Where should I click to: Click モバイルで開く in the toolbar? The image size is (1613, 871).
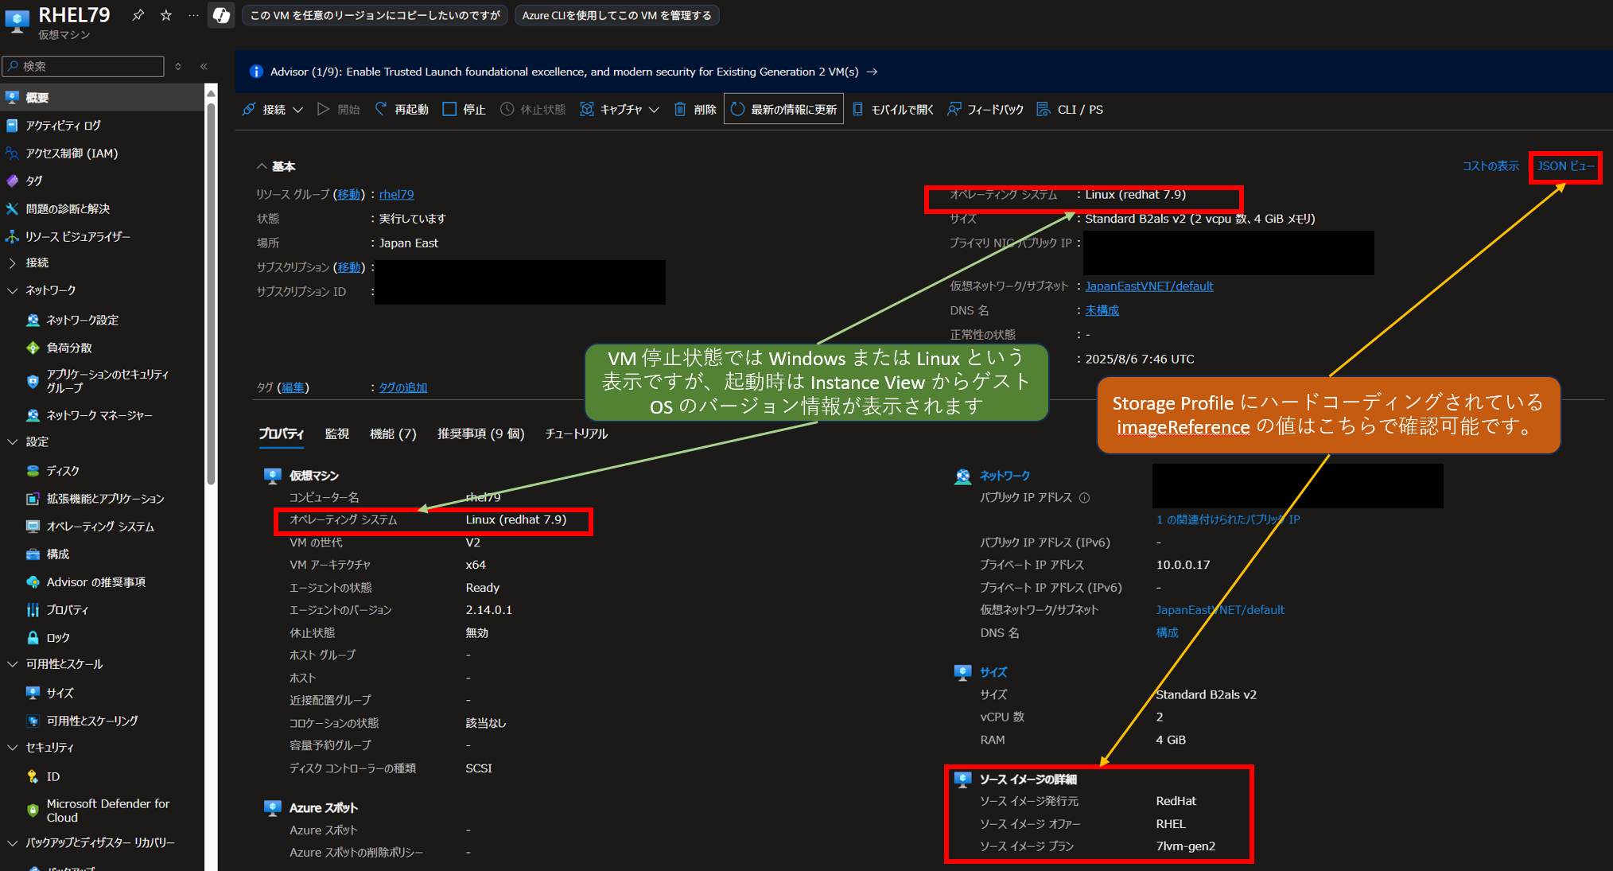pyautogui.click(x=893, y=110)
